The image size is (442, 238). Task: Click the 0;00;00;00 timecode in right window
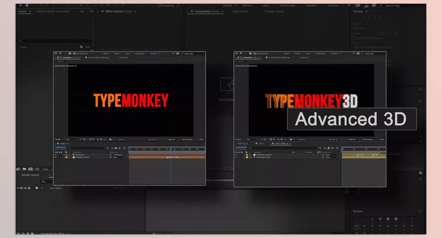241,147
